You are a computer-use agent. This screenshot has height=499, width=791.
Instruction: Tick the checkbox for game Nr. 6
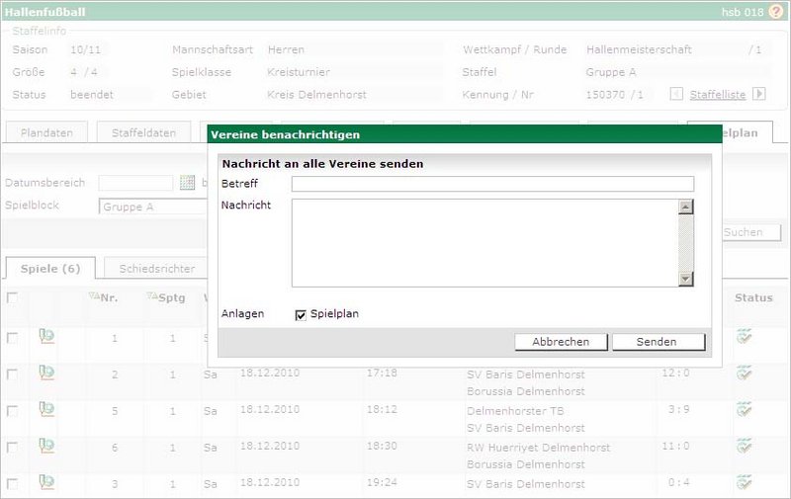pos(12,448)
